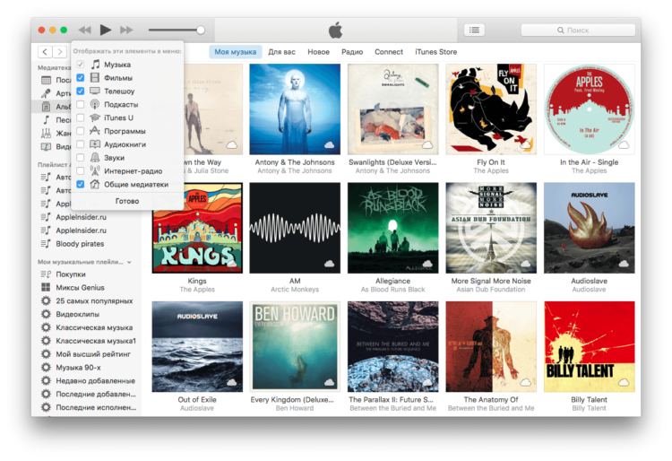Click the Подкасты podcast icon
Screen dimensions: 672x461
point(95,104)
